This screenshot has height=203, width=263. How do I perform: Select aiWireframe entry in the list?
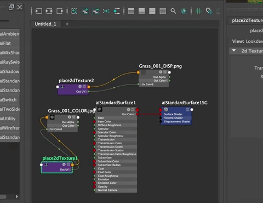click(10, 128)
